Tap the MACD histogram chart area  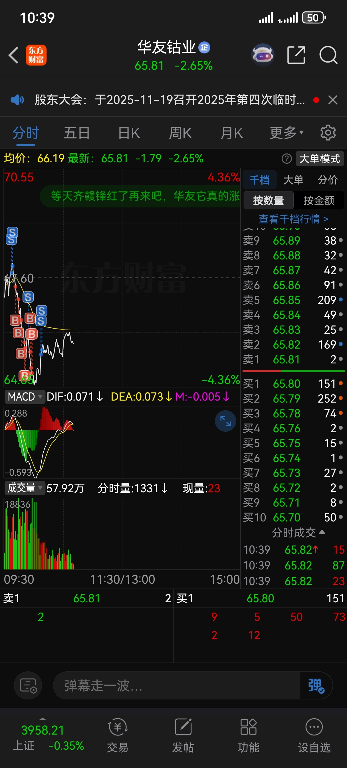pos(122,443)
